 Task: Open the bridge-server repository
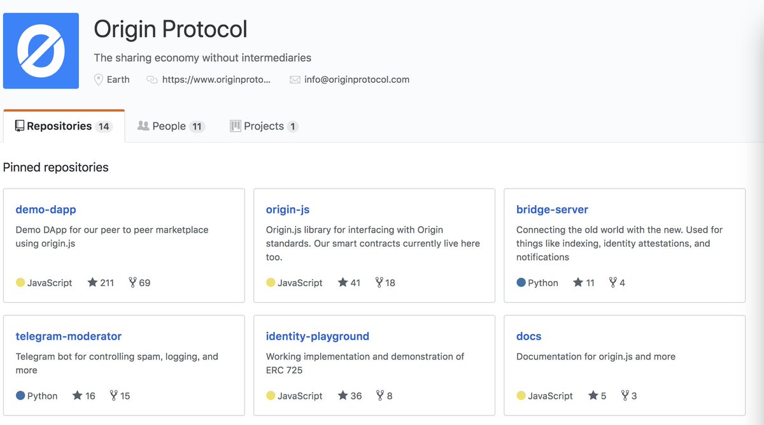tap(552, 210)
